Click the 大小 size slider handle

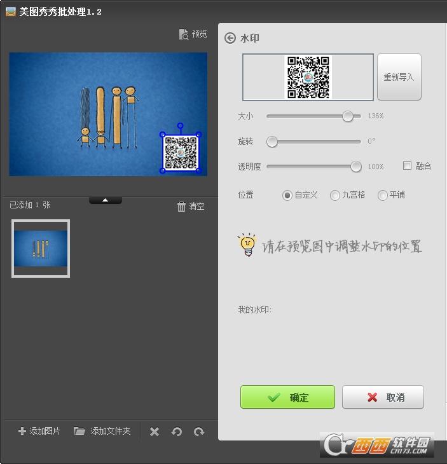[348, 116]
